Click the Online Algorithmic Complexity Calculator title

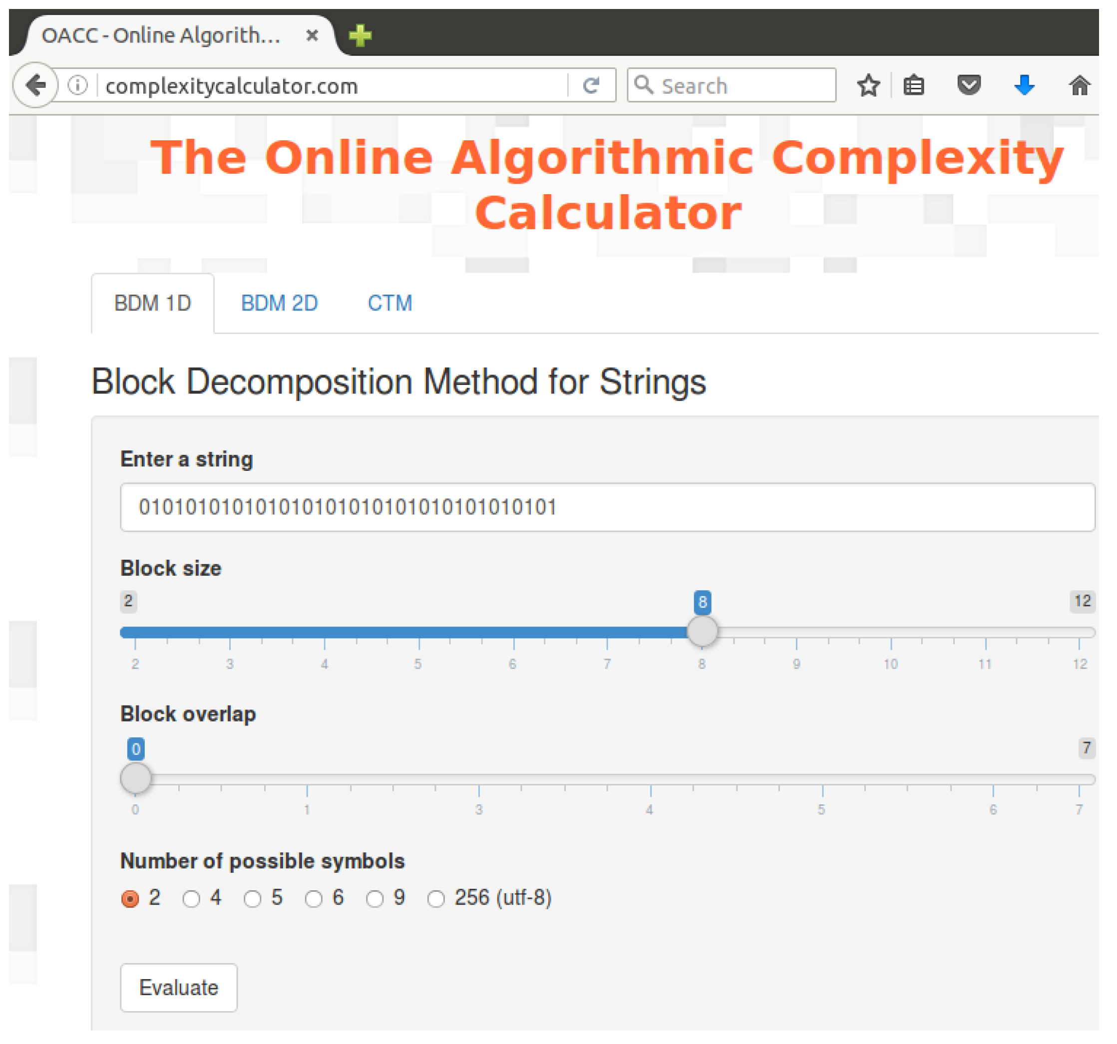click(x=607, y=184)
